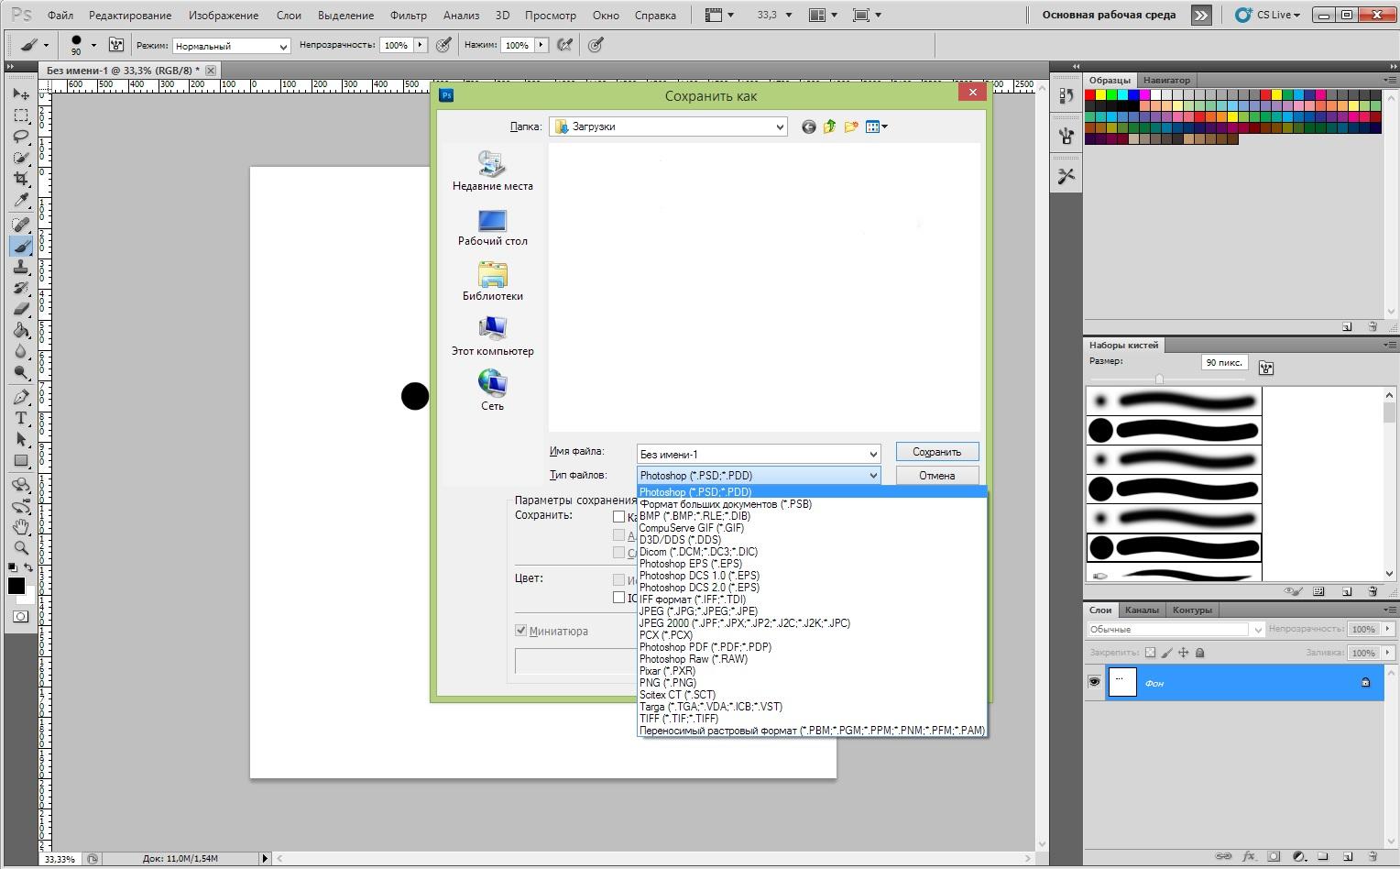The width and height of the screenshot is (1400, 869).
Task: Open the Фильтр menu
Action: pyautogui.click(x=409, y=16)
